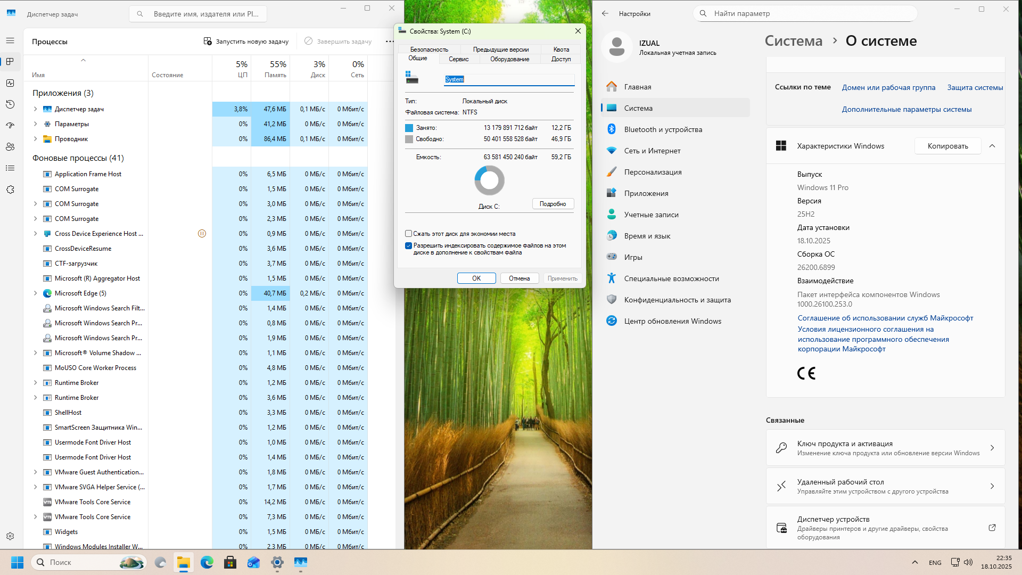Open the Оборудование tab in properties
This screenshot has height=575, width=1022.
pyautogui.click(x=509, y=59)
